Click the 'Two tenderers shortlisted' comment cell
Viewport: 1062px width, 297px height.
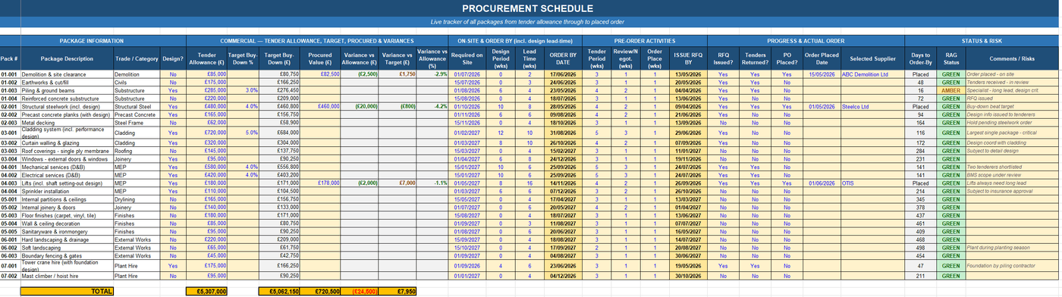click(1012, 167)
